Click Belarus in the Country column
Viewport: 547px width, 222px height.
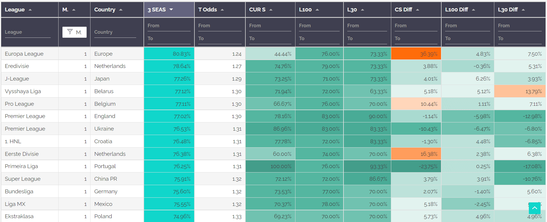pos(104,91)
